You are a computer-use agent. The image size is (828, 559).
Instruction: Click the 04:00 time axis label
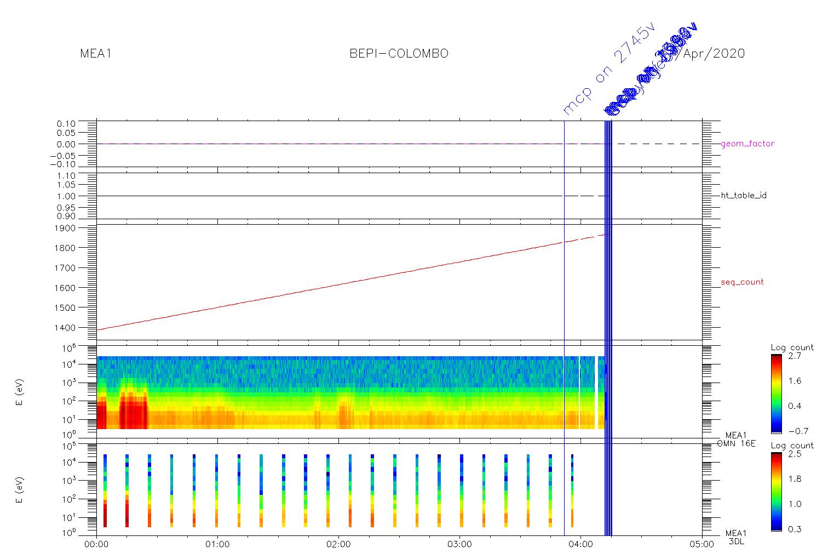point(581,545)
